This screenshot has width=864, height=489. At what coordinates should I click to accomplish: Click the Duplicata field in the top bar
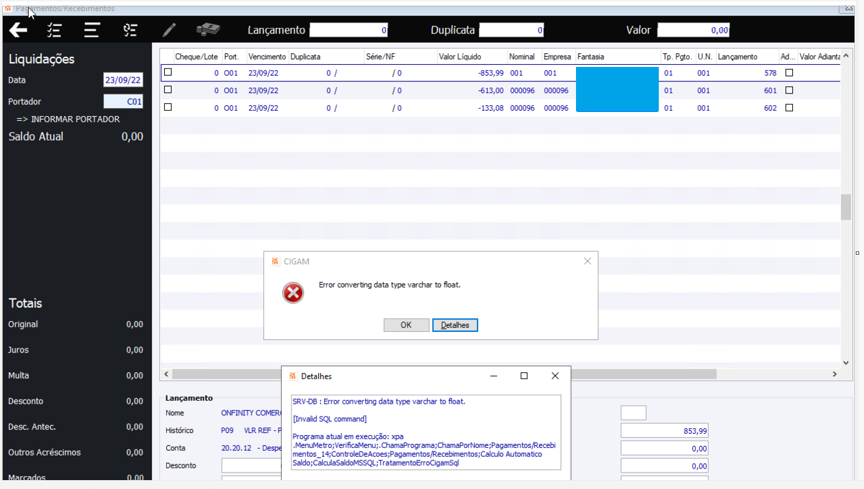tap(511, 30)
